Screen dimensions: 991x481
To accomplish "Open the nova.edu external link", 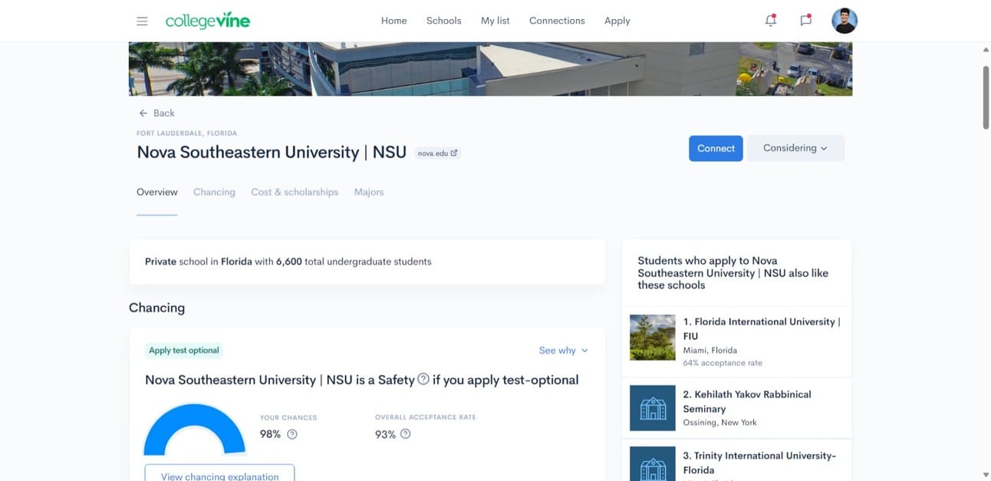I will coord(437,153).
